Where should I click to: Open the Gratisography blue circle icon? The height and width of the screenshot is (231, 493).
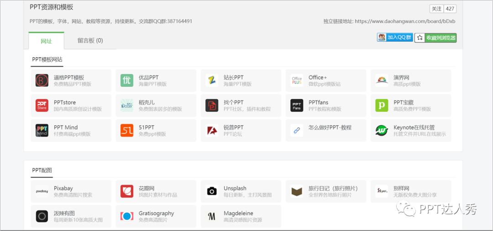tap(127, 216)
